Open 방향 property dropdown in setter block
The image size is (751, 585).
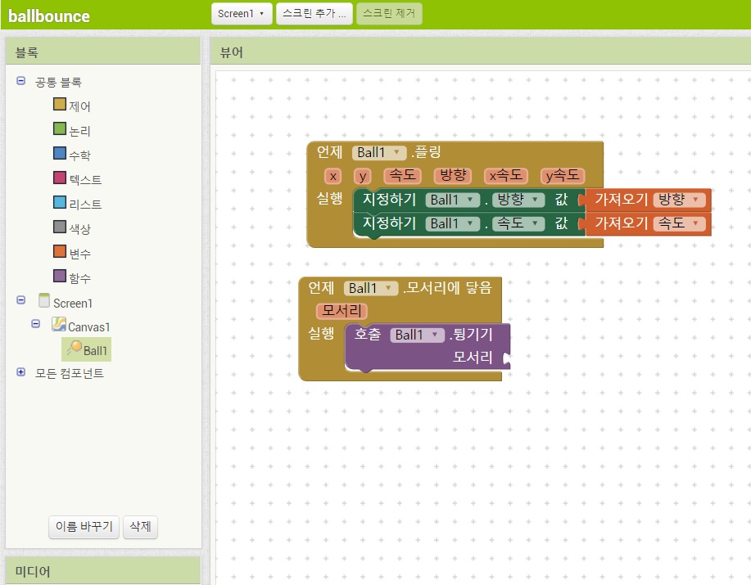pos(518,200)
